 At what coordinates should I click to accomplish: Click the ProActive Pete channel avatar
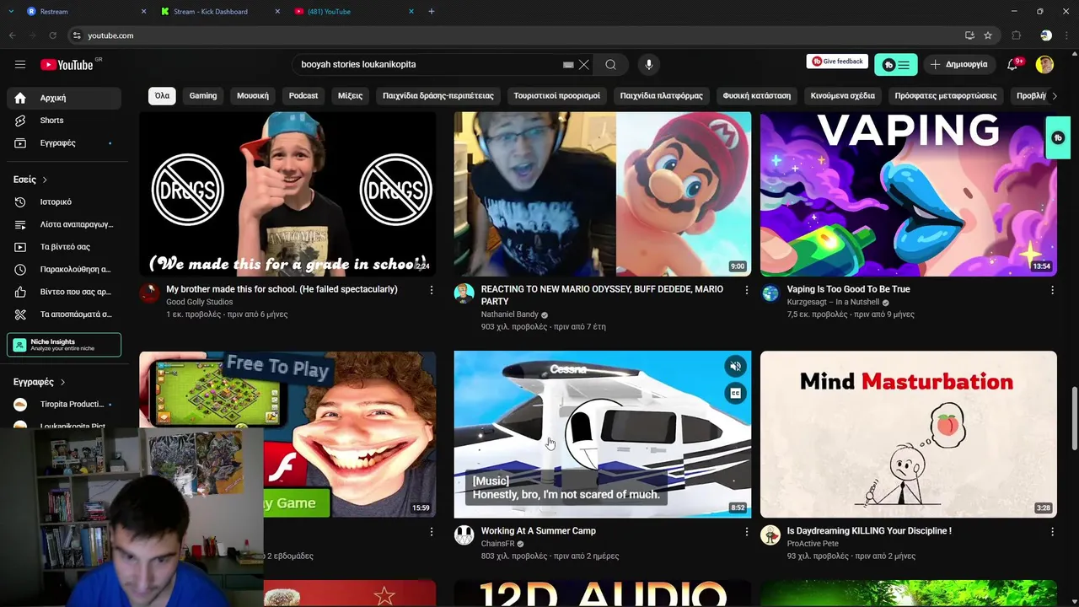770,534
